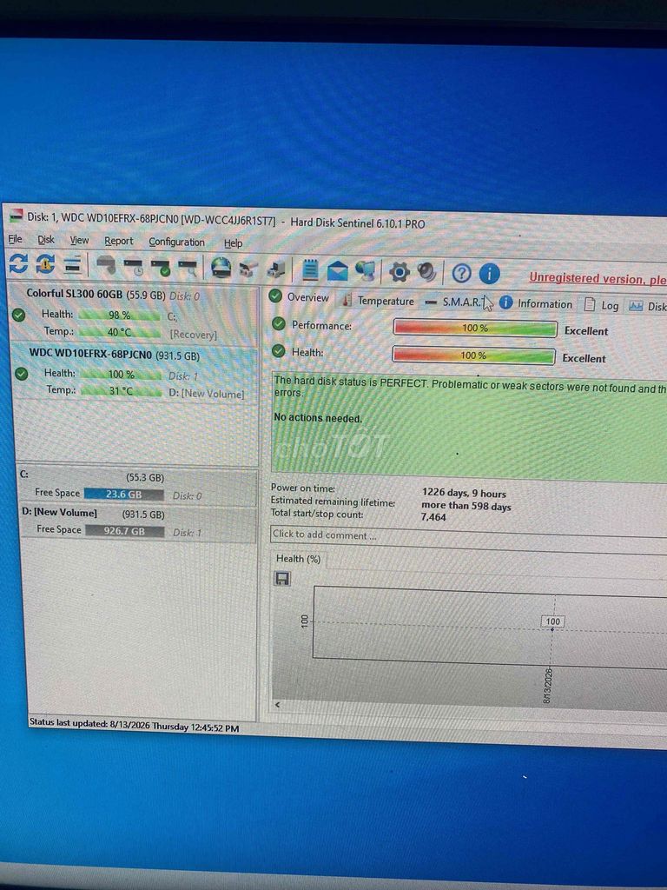Click the 7,464 start/stop count value
667x890 pixels.
[433, 517]
